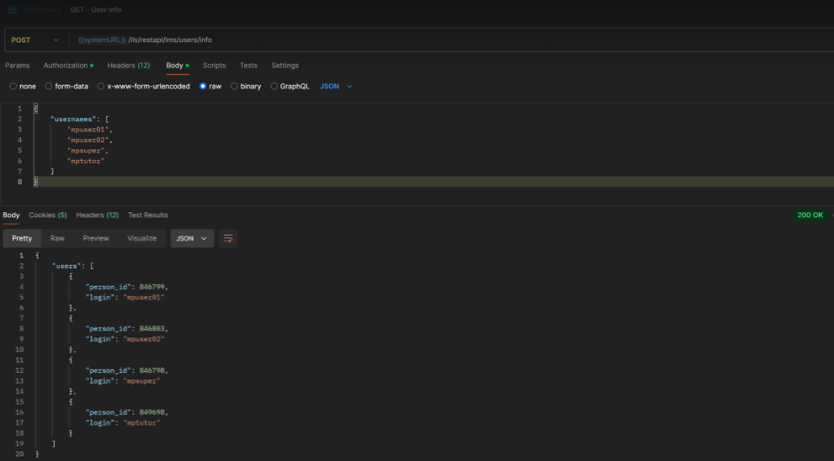Click the Visualize response button
Image resolution: width=834 pixels, height=461 pixels.
tap(141, 238)
